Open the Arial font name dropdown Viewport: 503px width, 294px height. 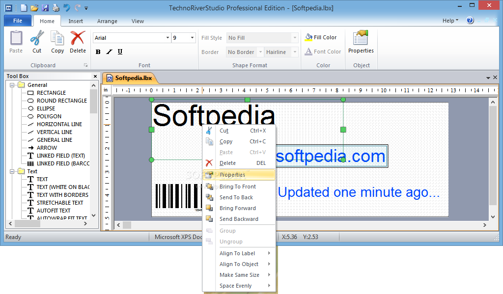(x=168, y=37)
